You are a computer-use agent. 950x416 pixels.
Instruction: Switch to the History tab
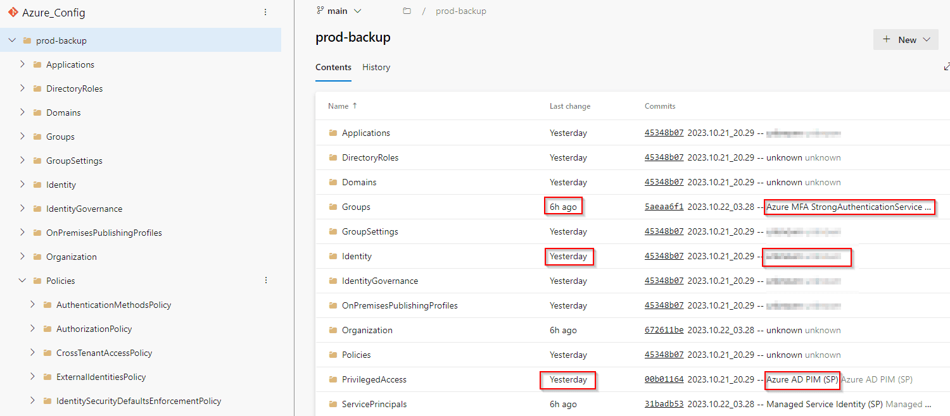[376, 67]
